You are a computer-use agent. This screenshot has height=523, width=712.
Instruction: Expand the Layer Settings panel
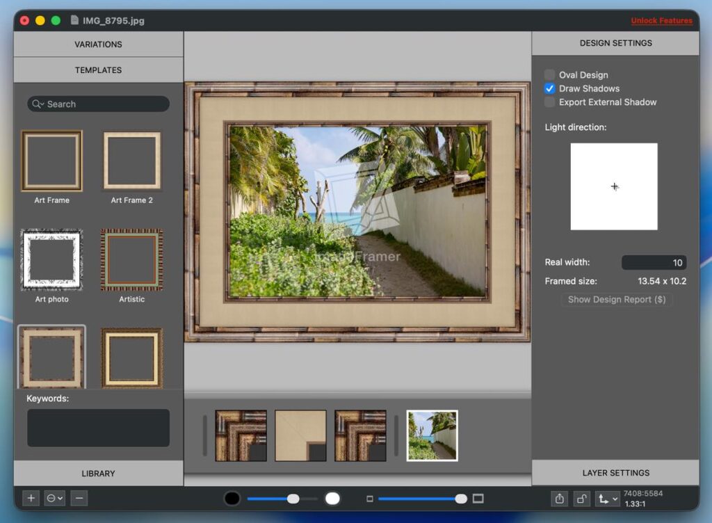click(x=615, y=473)
